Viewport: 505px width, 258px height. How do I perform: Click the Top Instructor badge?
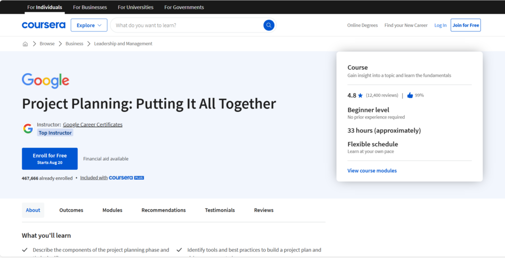[x=55, y=132]
